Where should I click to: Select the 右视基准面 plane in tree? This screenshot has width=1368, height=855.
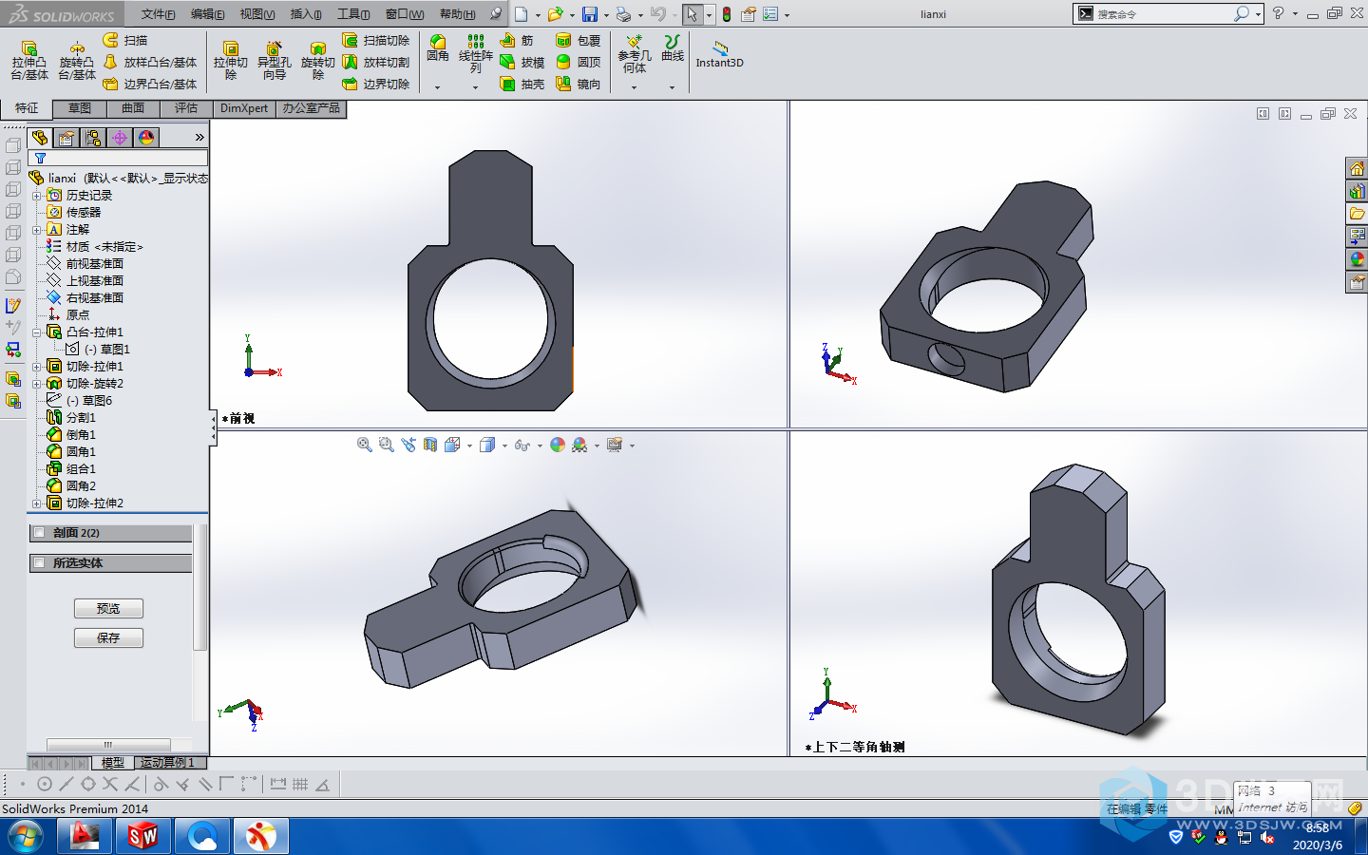(x=85, y=298)
